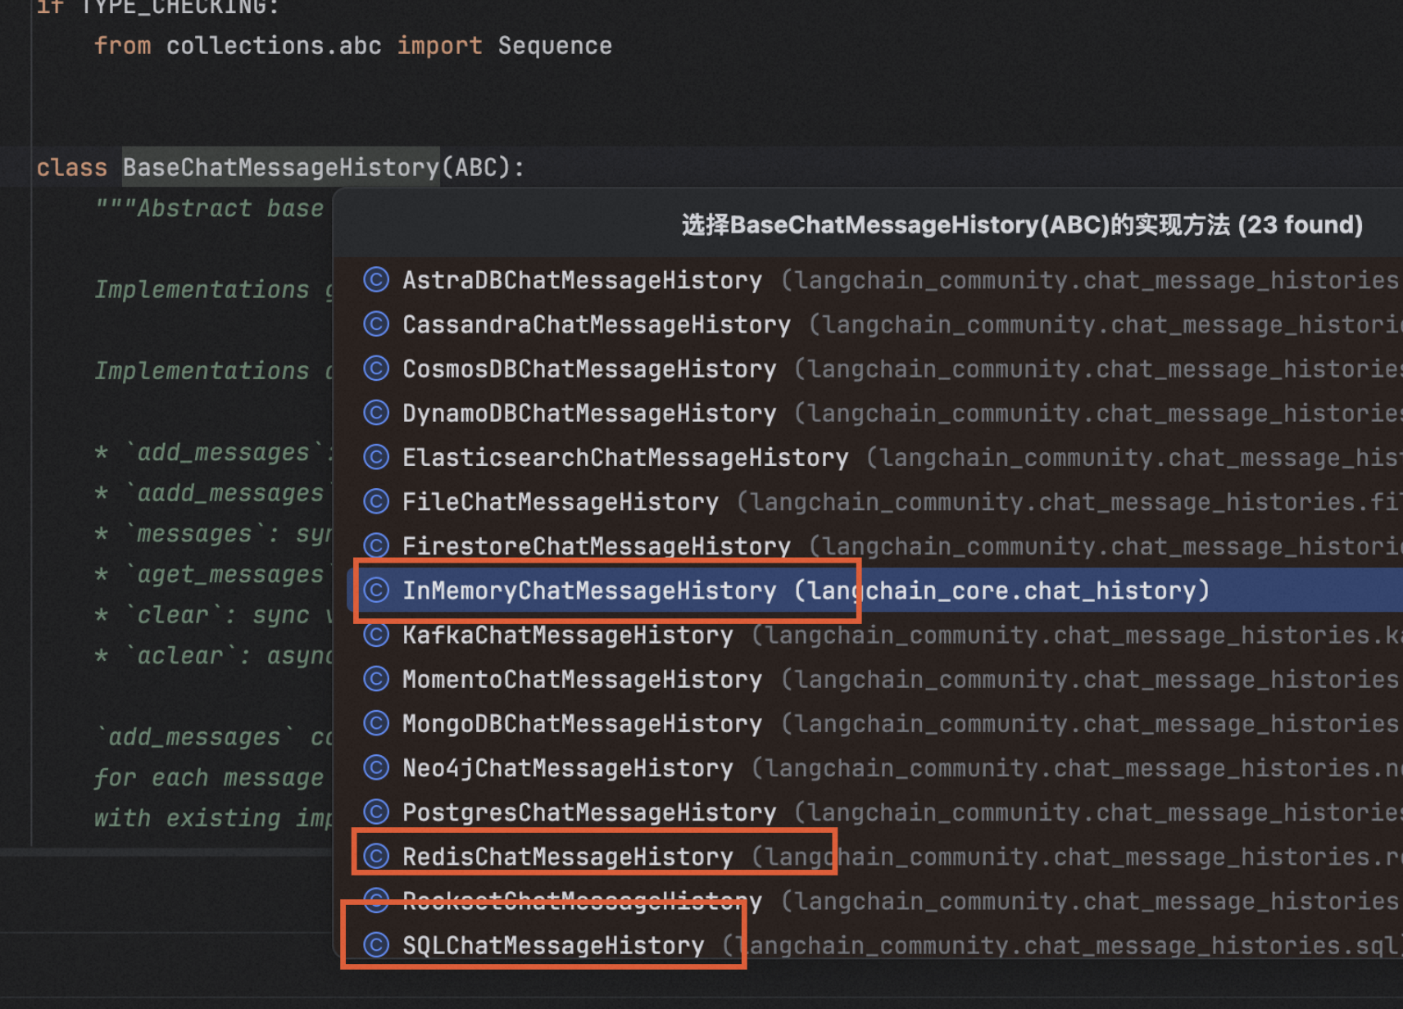Click the ABC base class in editor
Viewport: 1403px width, 1009px height.
point(476,167)
